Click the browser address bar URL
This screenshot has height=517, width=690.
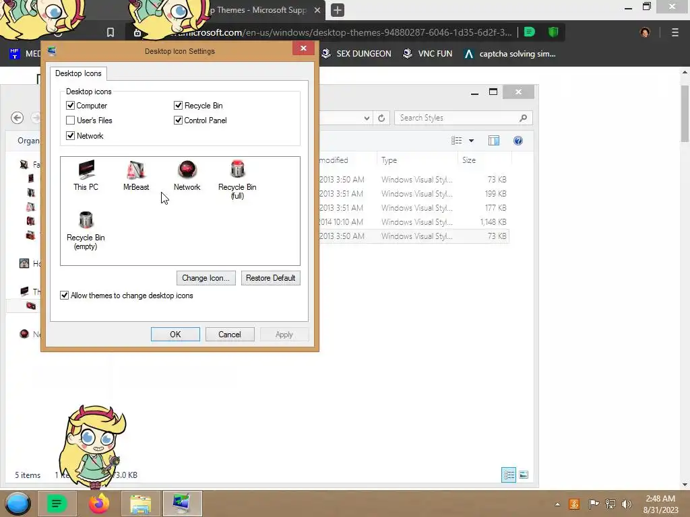(x=342, y=32)
